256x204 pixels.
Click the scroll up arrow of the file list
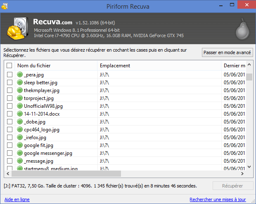[249, 65]
